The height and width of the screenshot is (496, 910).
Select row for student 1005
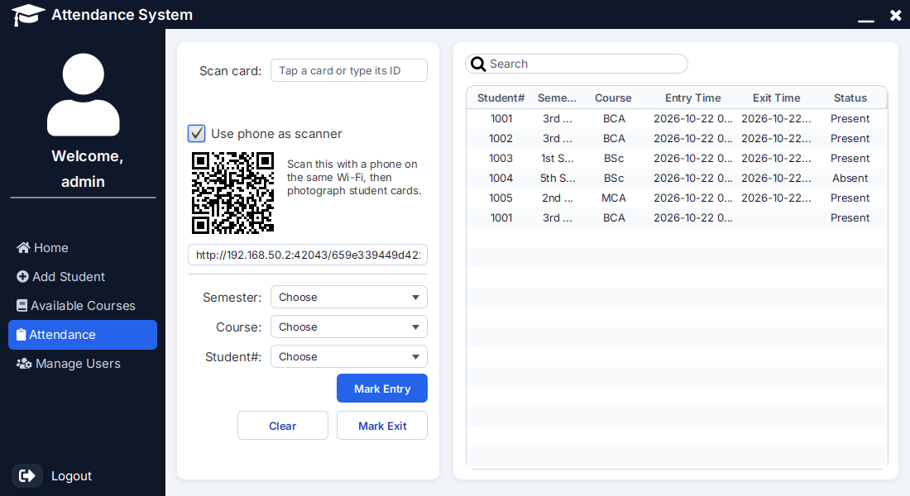click(x=677, y=198)
